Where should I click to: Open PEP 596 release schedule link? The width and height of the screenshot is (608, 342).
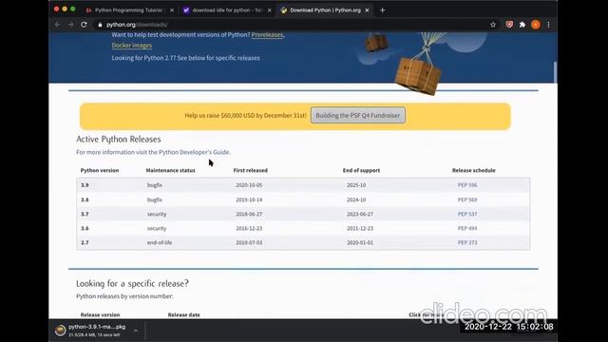(x=467, y=185)
